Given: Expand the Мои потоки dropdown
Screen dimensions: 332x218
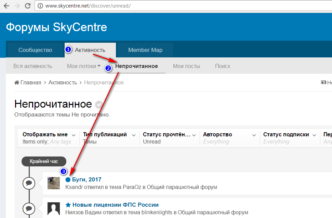Looking at the screenshot, I should (84, 66).
